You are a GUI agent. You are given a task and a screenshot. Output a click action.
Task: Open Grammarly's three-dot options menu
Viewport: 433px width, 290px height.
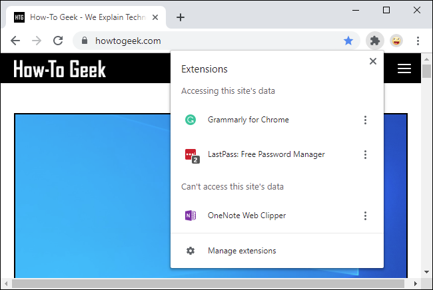coord(365,120)
